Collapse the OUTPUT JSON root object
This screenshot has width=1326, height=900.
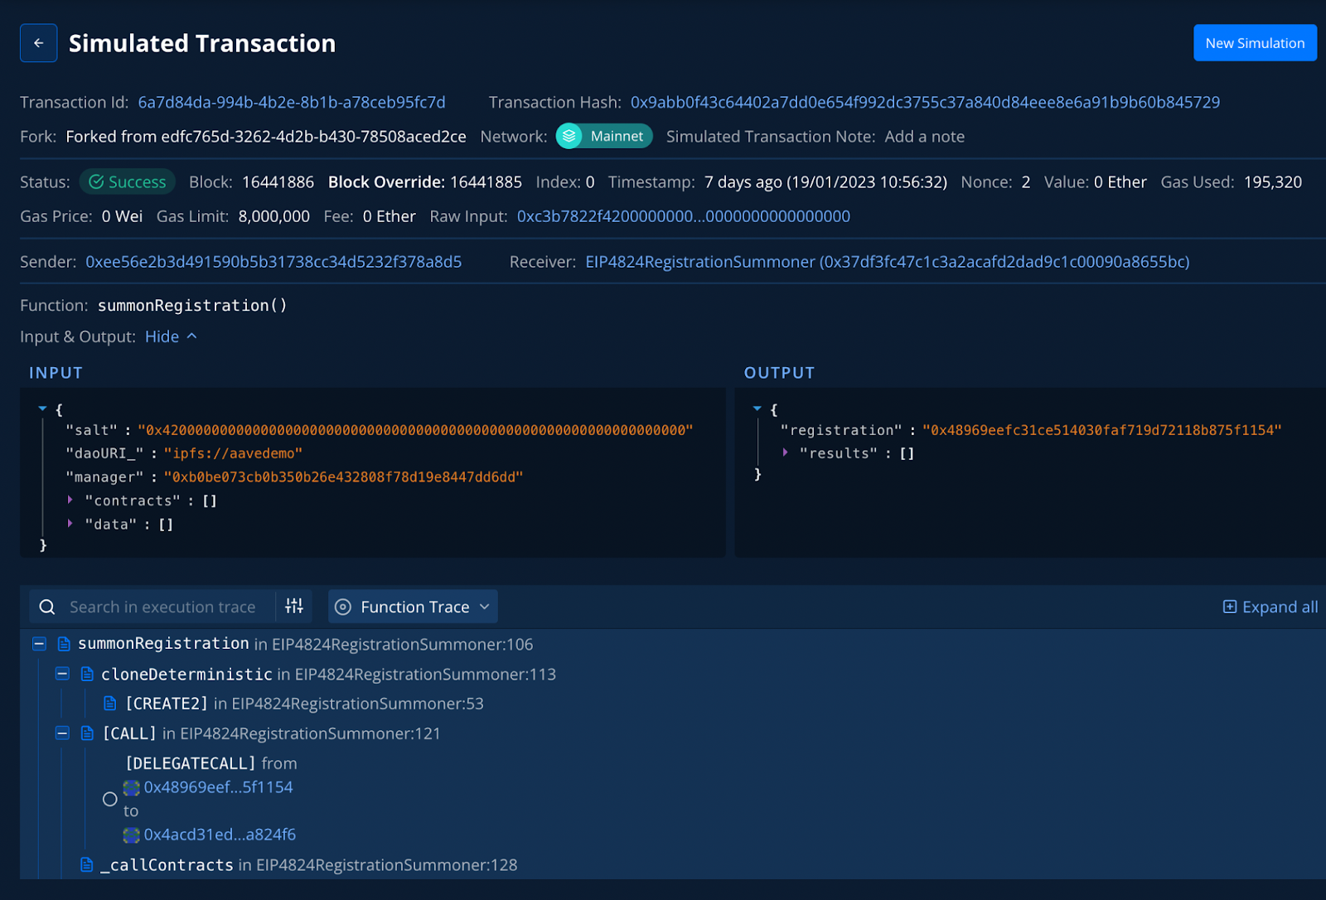(x=757, y=409)
